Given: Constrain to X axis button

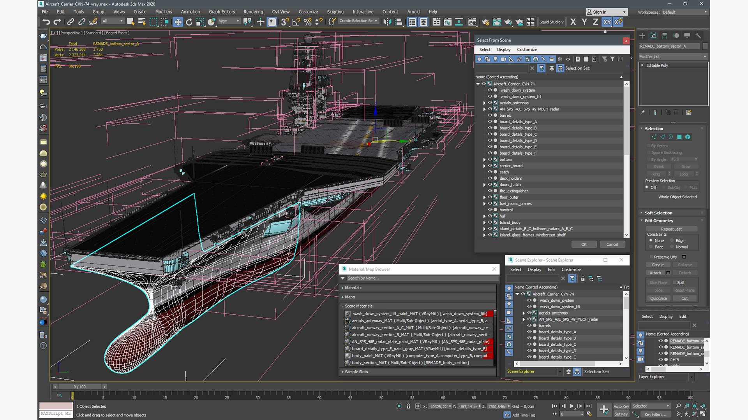Looking at the screenshot, I should click(x=573, y=22).
